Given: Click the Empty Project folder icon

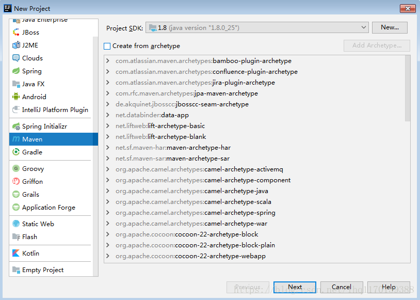Looking at the screenshot, I should pos(16,270).
